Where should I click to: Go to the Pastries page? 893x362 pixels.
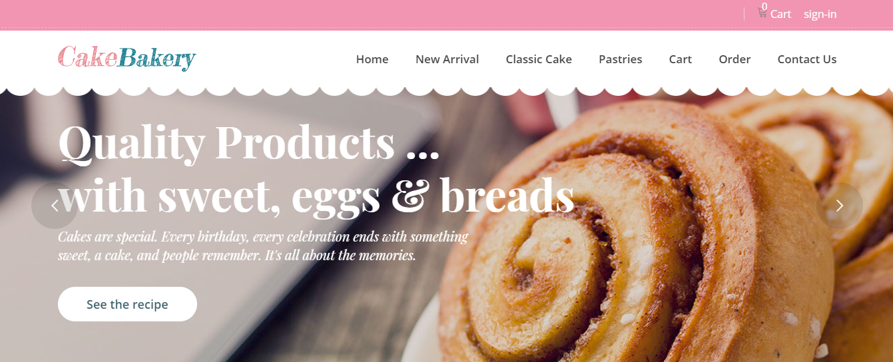click(620, 59)
